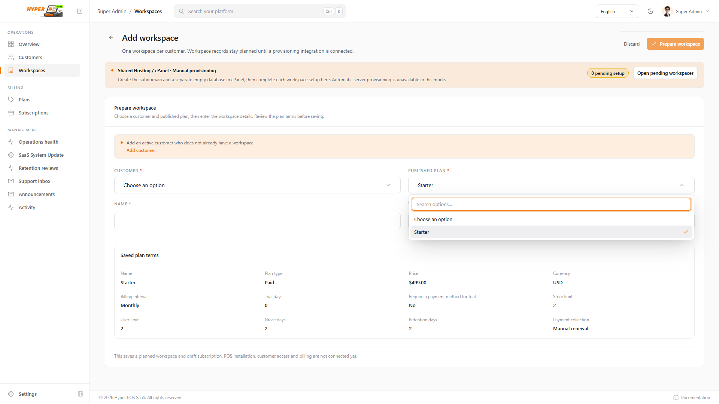The width and height of the screenshot is (719, 404).
Task: Open SaaS System Update page
Action: [42, 155]
